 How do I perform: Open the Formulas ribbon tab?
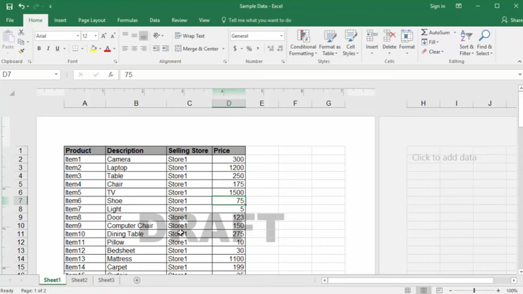(127, 20)
